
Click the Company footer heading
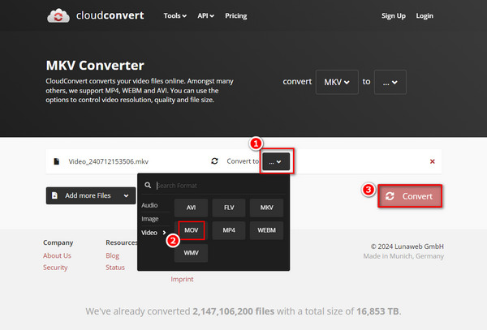pyautogui.click(x=58, y=242)
